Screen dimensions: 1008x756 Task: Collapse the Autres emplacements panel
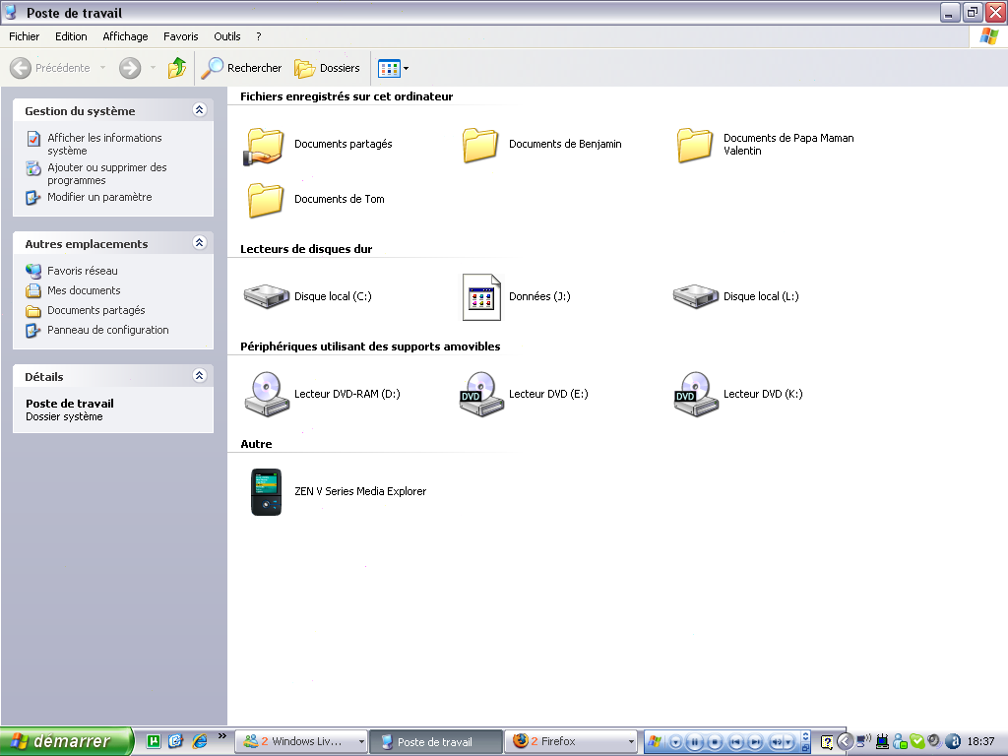[x=200, y=243]
